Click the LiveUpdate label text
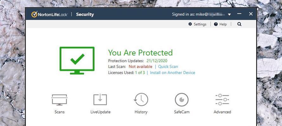 pos(100,112)
